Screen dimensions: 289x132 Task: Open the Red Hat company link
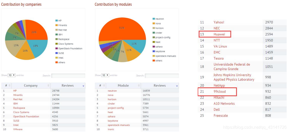tap(17, 99)
